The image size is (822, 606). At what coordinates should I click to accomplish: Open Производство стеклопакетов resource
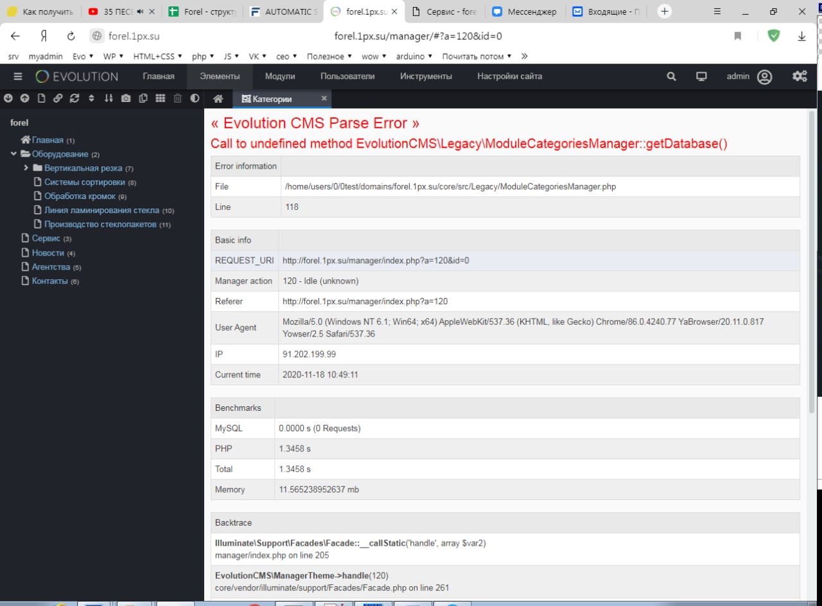100,225
